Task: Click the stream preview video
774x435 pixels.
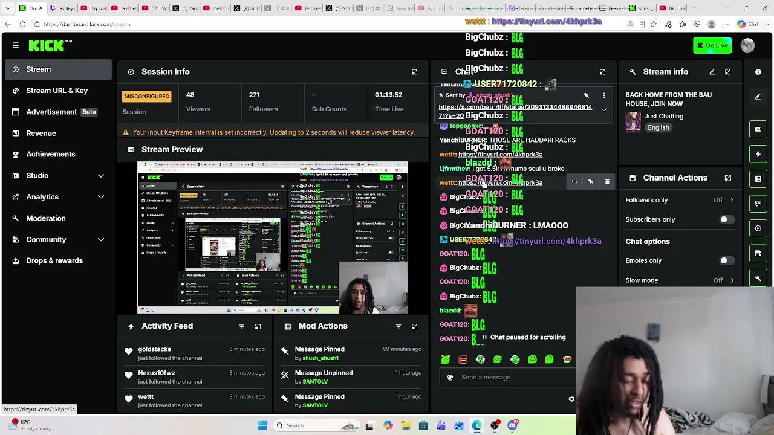Action: tap(273, 237)
